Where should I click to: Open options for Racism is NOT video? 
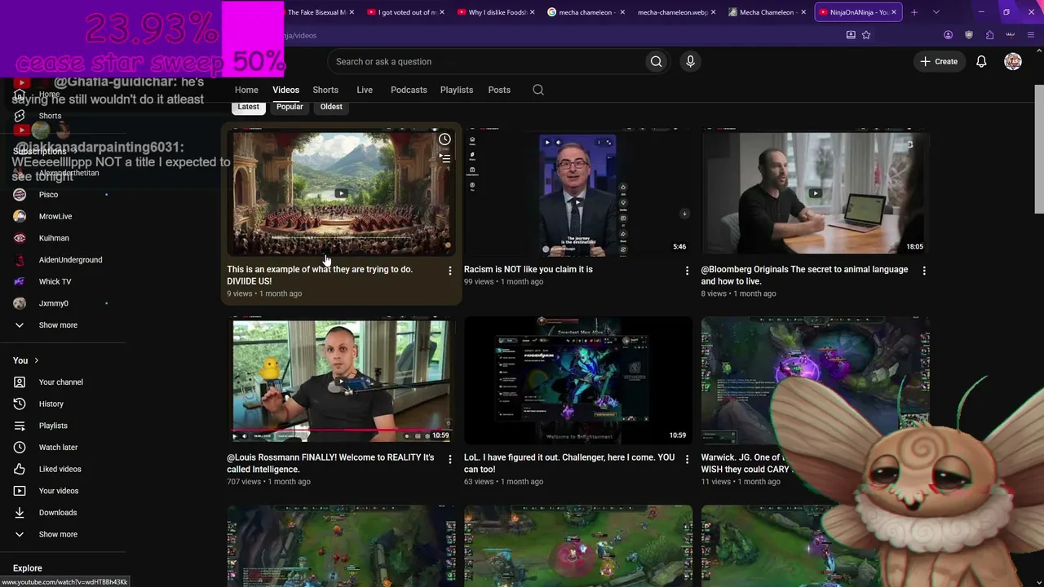click(x=687, y=271)
